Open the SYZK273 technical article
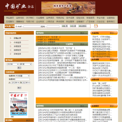 coord(102,70)
